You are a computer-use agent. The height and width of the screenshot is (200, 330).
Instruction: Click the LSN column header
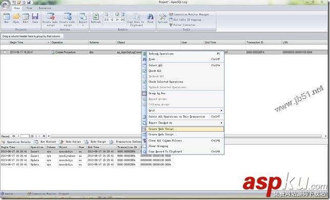point(305,43)
